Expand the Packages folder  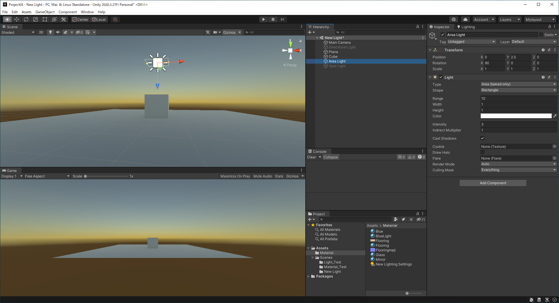coord(309,276)
